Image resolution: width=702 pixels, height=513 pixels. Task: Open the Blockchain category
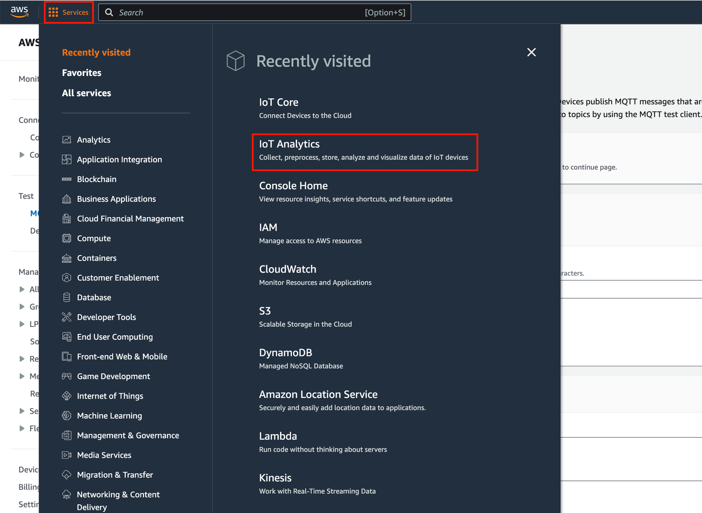point(97,179)
